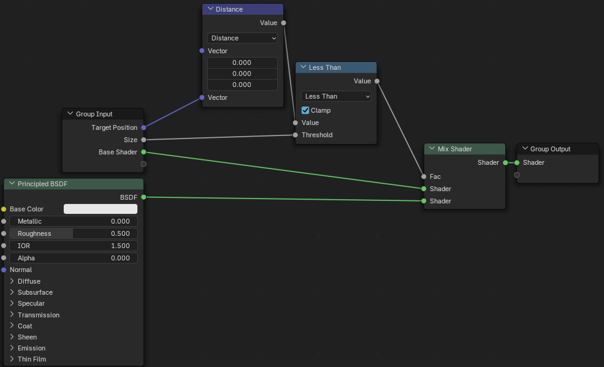Collapse the Group Output node header arrow
The height and width of the screenshot is (367, 604).
525,149
